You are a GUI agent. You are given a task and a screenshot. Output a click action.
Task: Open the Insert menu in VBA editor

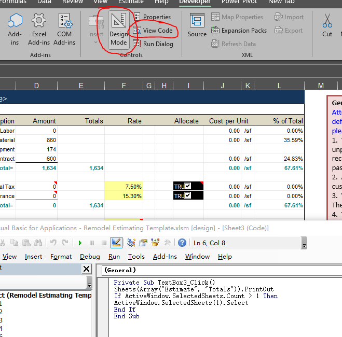33,257
